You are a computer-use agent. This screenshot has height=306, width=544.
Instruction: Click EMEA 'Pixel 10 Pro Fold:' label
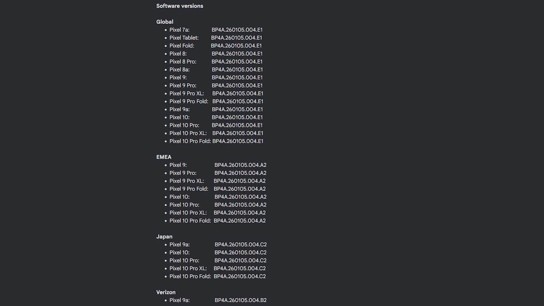point(190,221)
